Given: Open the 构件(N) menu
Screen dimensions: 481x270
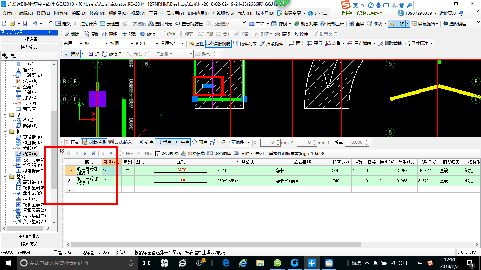Looking at the screenshot, I should [61, 13].
